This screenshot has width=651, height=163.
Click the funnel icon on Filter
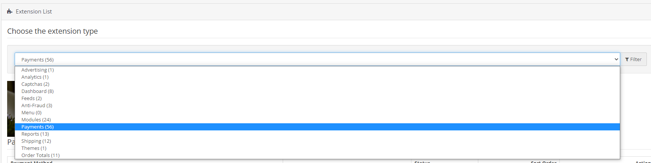pyautogui.click(x=627, y=60)
